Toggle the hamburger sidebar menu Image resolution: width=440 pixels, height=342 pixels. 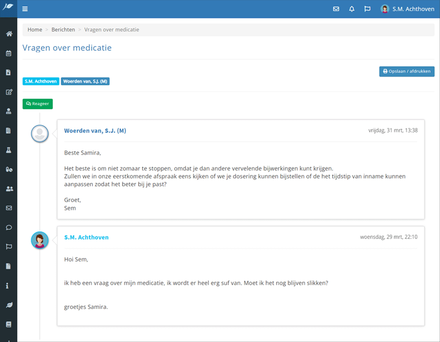[x=25, y=9]
